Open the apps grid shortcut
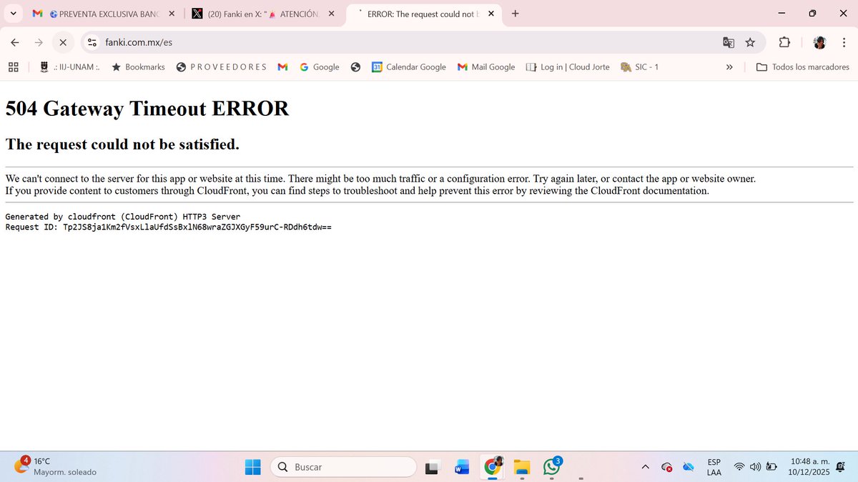Image resolution: width=858 pixels, height=482 pixels. [13, 67]
